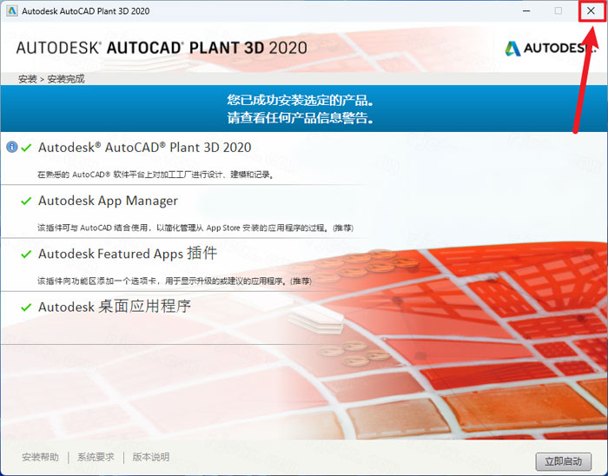The image size is (608, 476).
Task: Click the Featured Apps description about 选项卡
Action: [175, 281]
